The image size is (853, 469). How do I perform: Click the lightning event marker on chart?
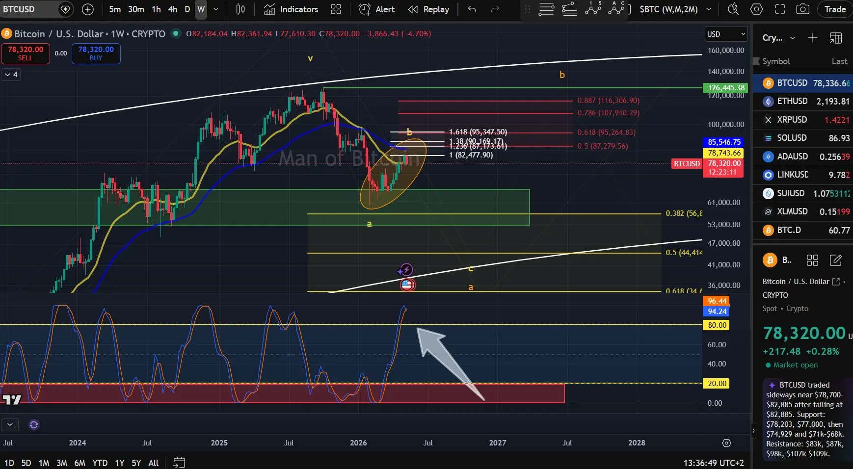[x=405, y=270]
